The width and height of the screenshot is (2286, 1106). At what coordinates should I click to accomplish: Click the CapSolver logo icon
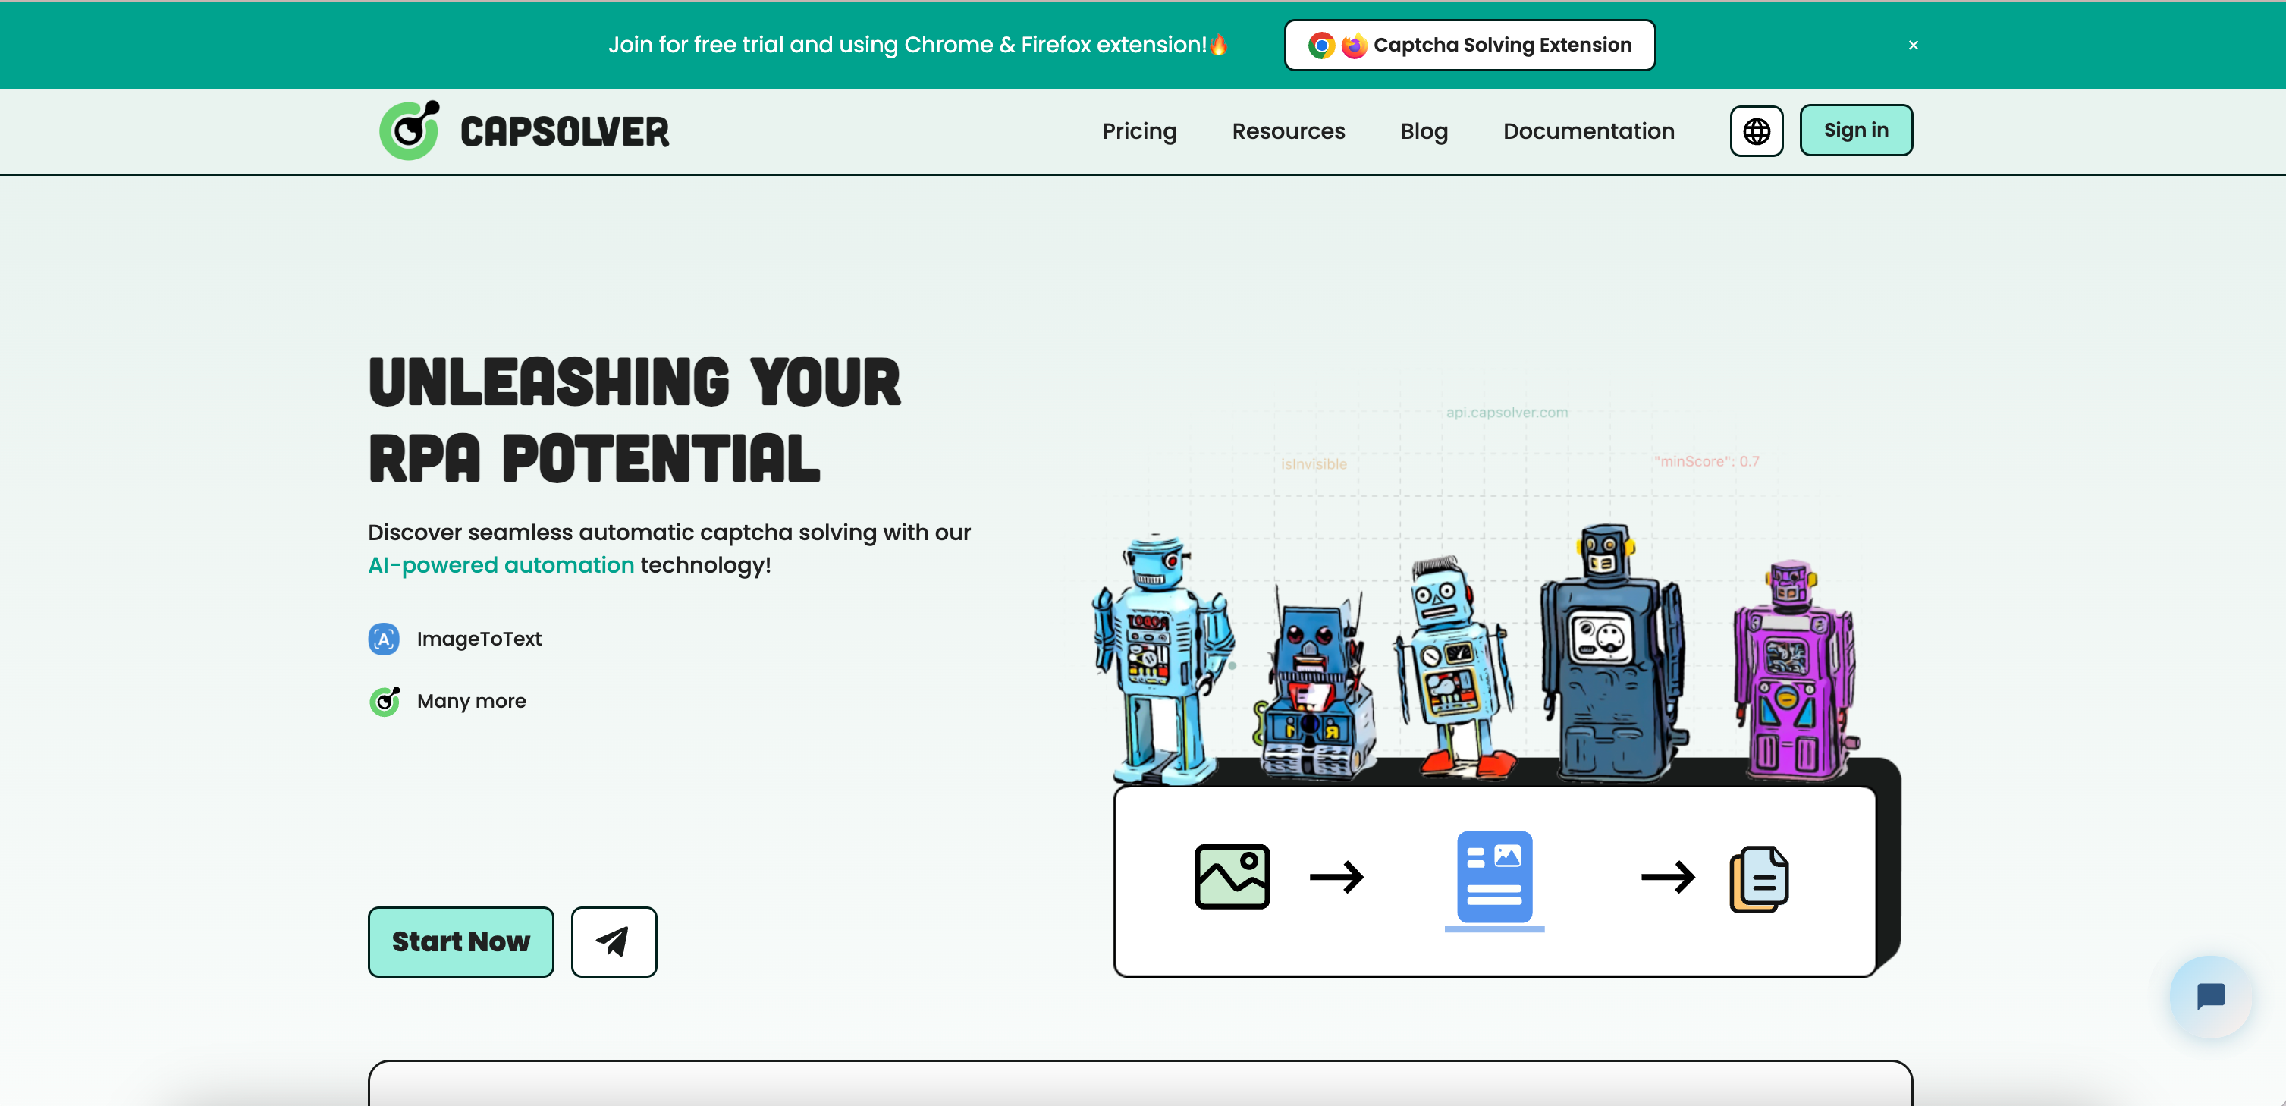pos(409,131)
